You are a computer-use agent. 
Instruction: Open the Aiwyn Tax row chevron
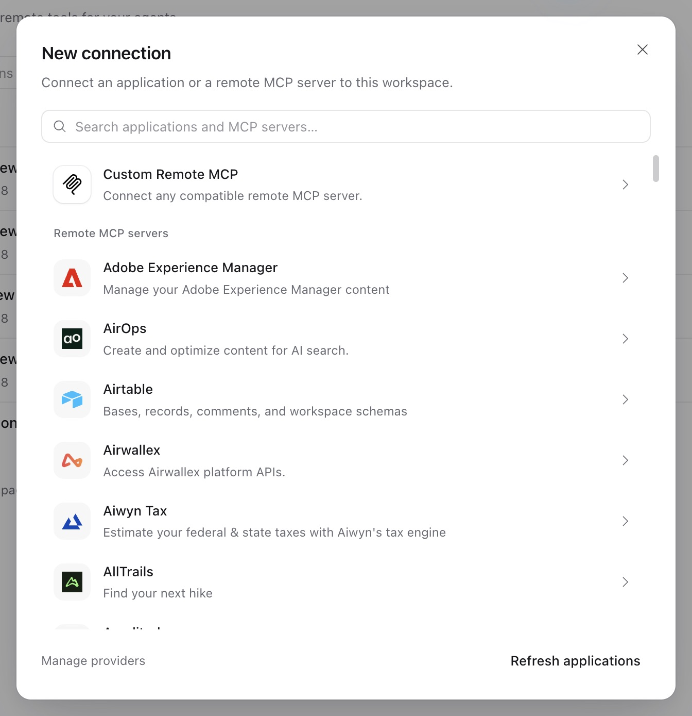pyautogui.click(x=625, y=521)
